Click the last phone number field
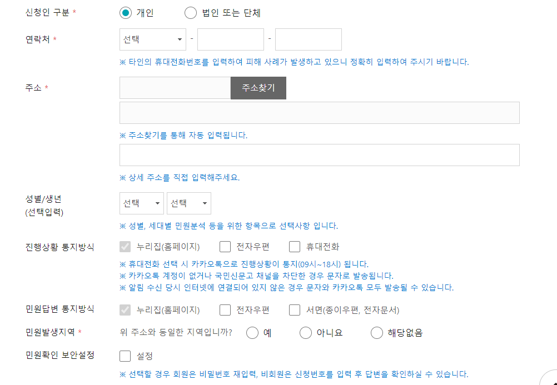 [308, 39]
